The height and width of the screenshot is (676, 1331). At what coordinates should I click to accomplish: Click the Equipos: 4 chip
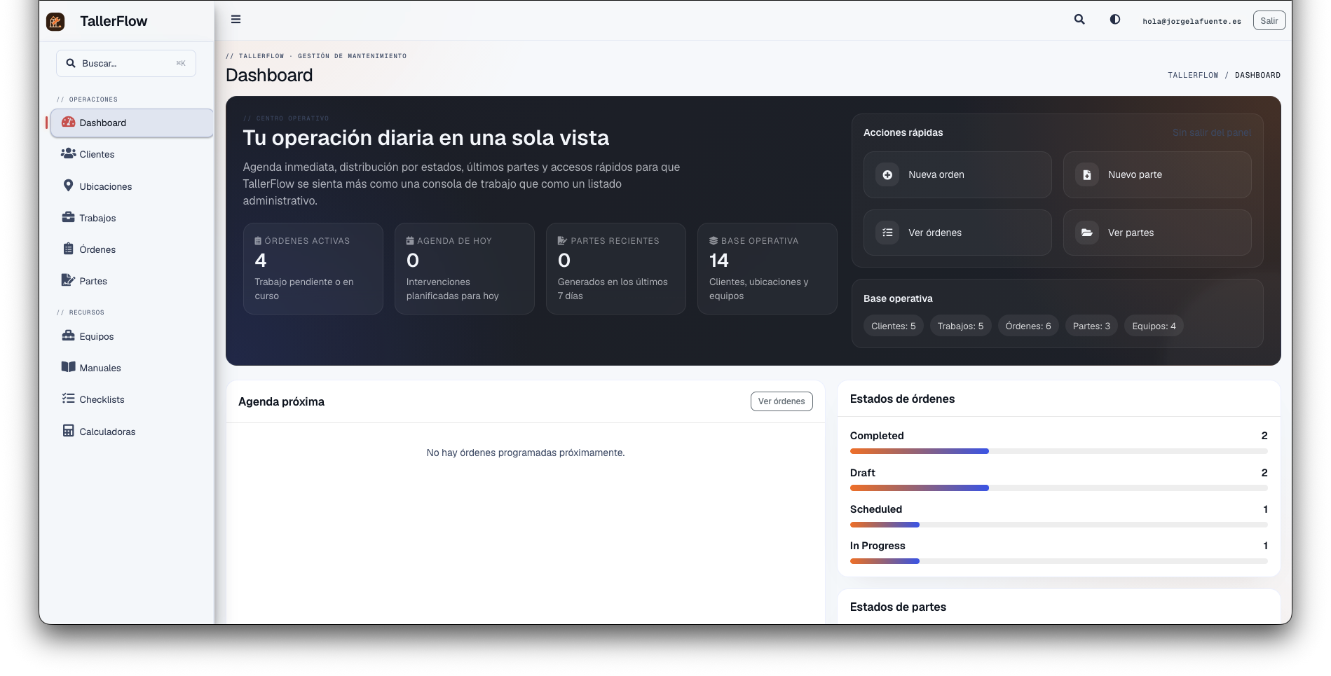(x=1154, y=326)
